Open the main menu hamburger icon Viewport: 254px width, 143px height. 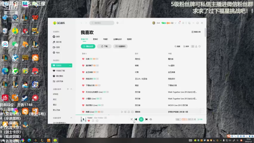point(183,23)
